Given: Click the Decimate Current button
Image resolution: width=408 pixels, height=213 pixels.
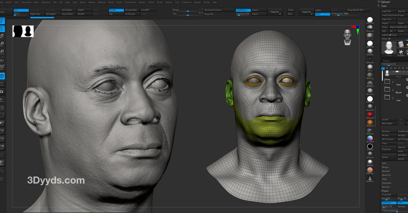Looking at the screenshot, I should [x=219, y=10].
